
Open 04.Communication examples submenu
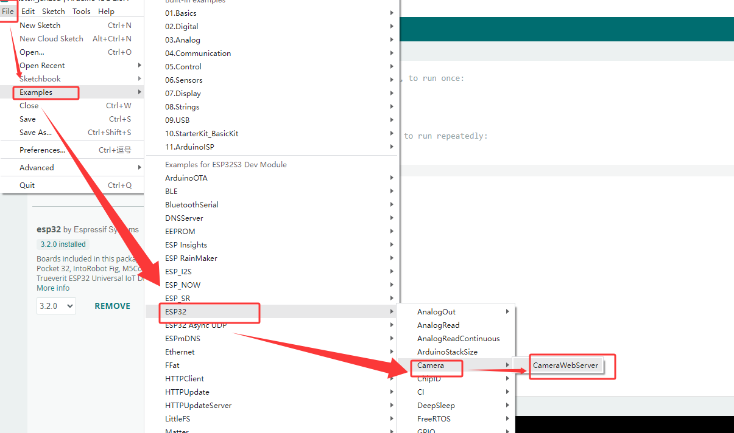coord(272,54)
